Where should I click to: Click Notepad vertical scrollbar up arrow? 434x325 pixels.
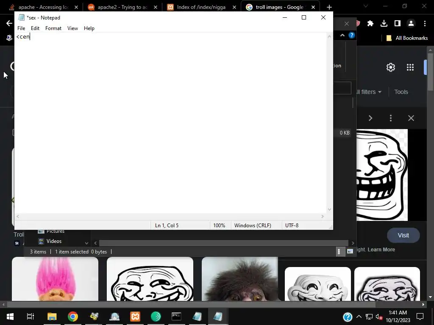(x=329, y=36)
